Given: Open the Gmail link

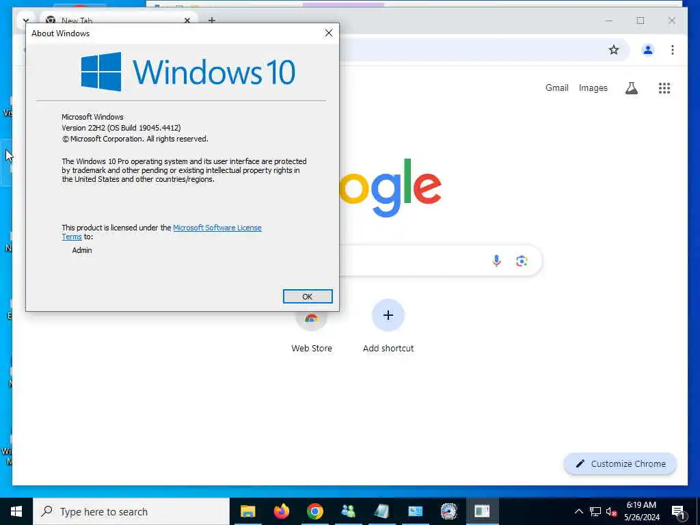Looking at the screenshot, I should 556,88.
